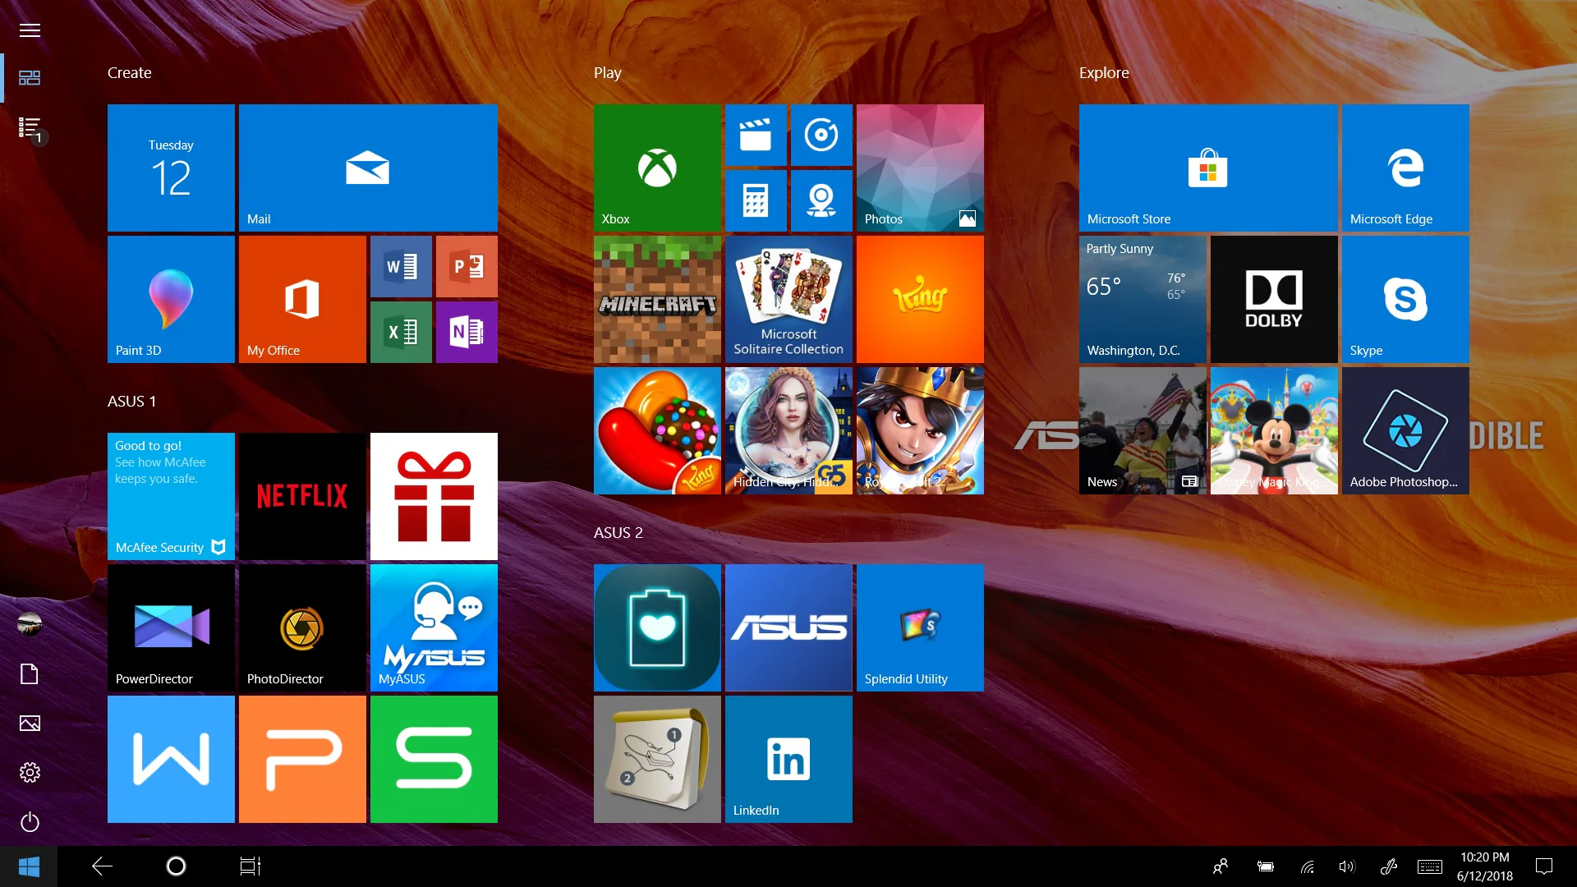
Task: Open Movies & TV clapperboard tile
Action: coord(756,135)
